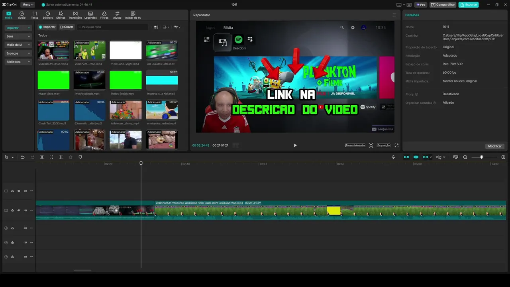Toggle auto snapping in timeline
Image resolution: width=510 pixels, height=287 pixels.
click(416, 157)
